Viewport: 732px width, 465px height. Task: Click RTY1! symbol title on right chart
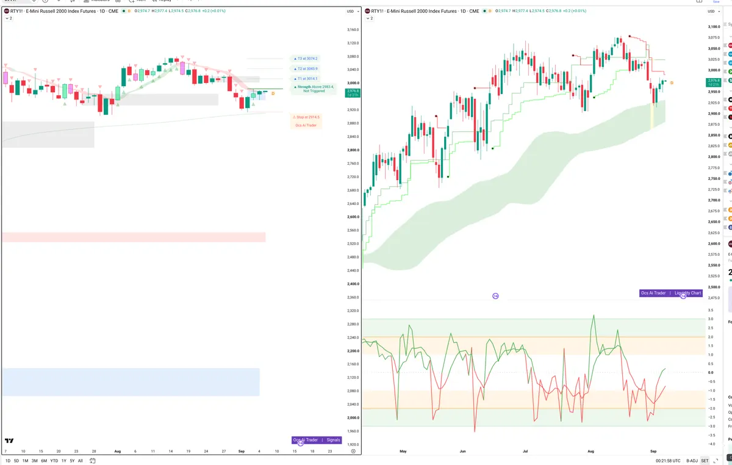click(426, 11)
